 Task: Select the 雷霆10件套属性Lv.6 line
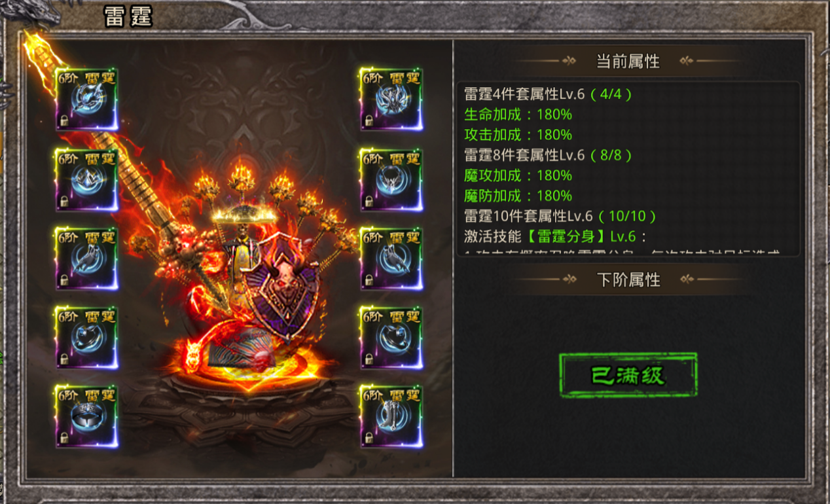tap(560, 216)
